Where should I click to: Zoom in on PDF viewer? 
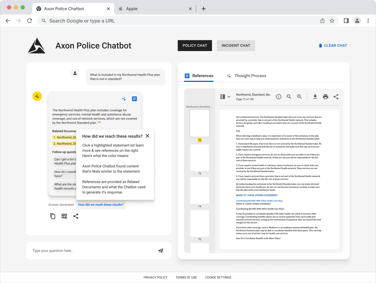[x=299, y=97]
